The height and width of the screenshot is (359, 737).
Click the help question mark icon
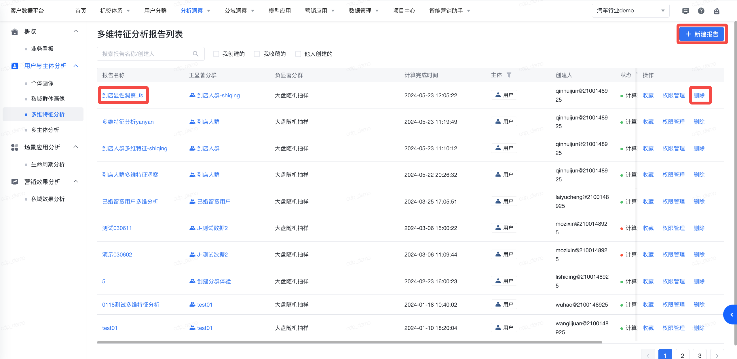701,11
